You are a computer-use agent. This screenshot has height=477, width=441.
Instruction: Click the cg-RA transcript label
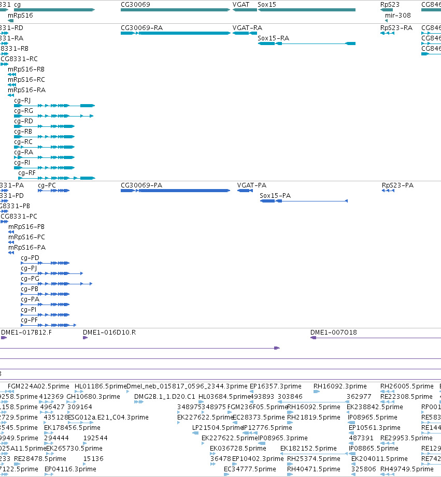pos(23,152)
